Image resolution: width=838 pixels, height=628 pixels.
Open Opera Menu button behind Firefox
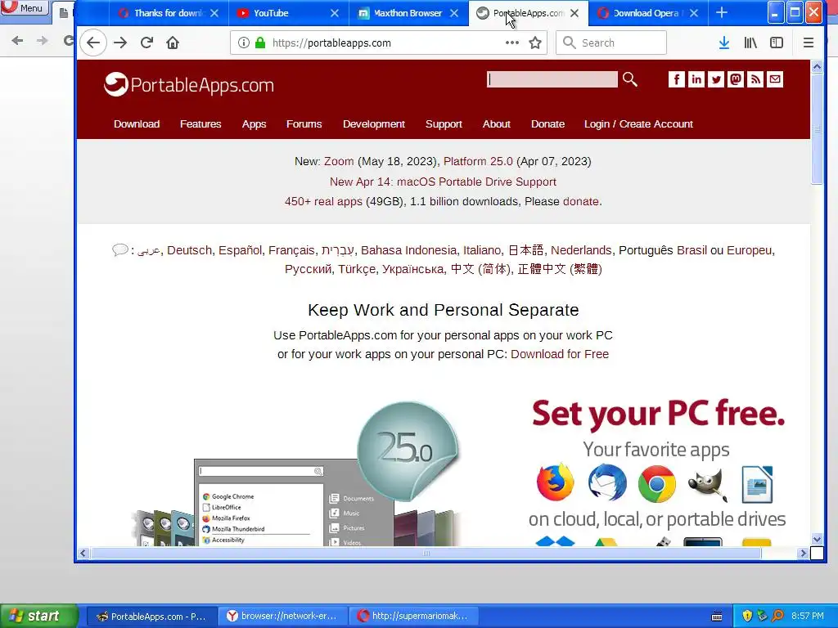point(25,8)
